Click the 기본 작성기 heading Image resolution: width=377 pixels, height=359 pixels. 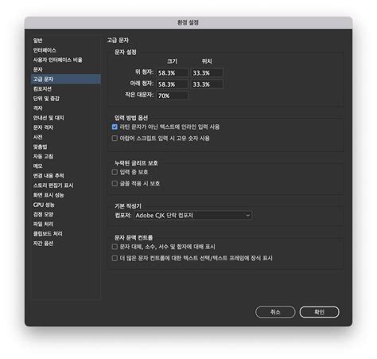pyautogui.click(x=128, y=206)
